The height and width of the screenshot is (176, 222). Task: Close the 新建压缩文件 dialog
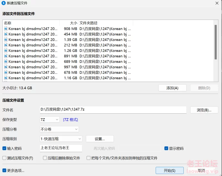point(217,3)
